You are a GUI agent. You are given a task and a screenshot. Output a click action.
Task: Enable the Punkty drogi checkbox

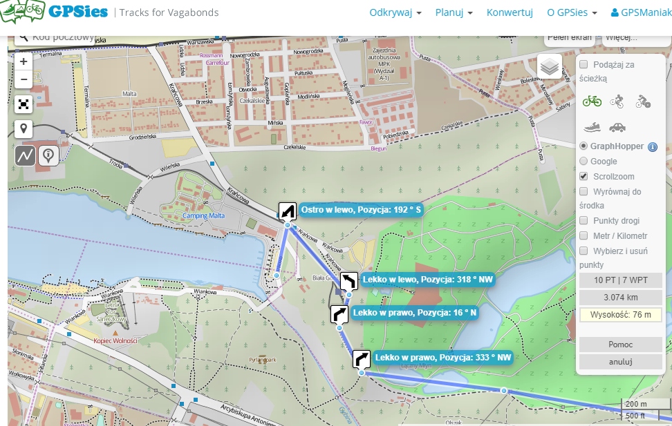click(x=584, y=221)
